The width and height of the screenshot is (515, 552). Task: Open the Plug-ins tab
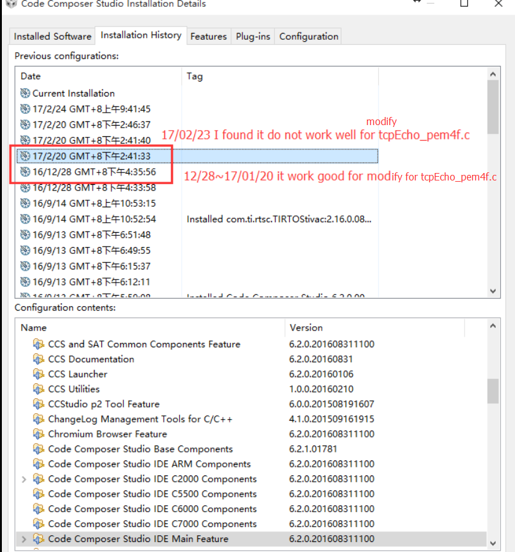[253, 36]
